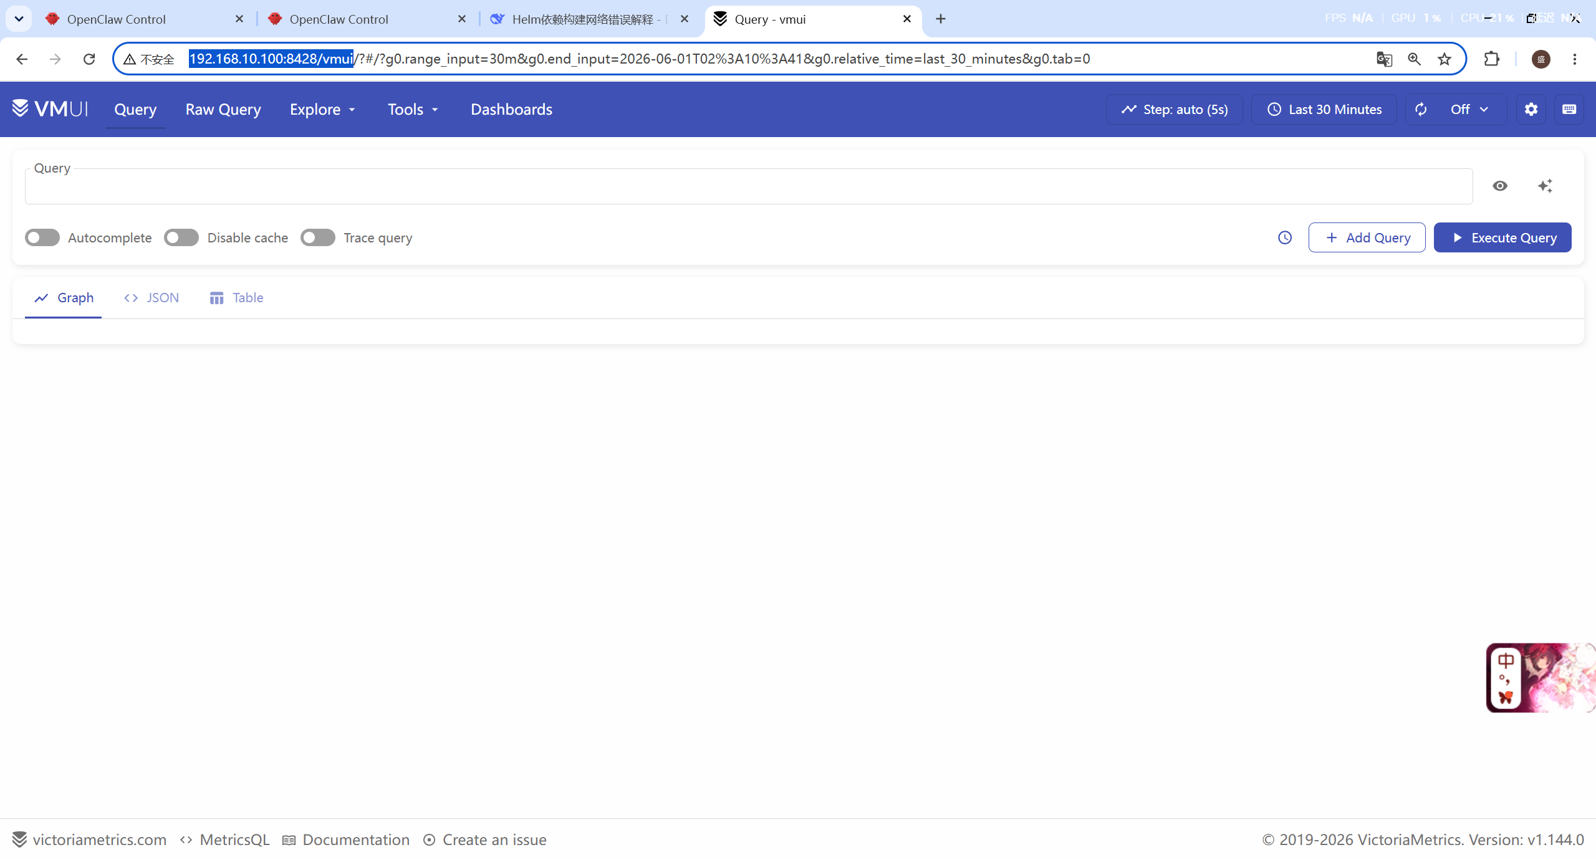The image size is (1596, 860).
Task: Open the settings gear
Action: click(1531, 110)
